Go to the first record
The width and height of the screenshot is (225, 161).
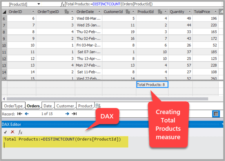click(20, 114)
